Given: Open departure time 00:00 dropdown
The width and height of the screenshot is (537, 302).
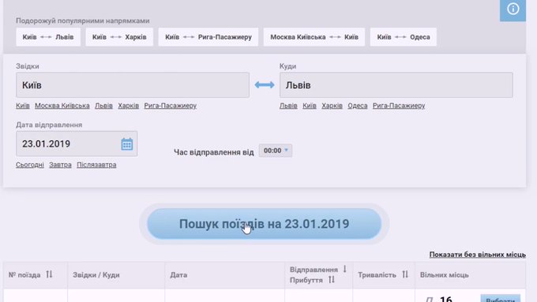Looking at the screenshot, I should [x=276, y=151].
